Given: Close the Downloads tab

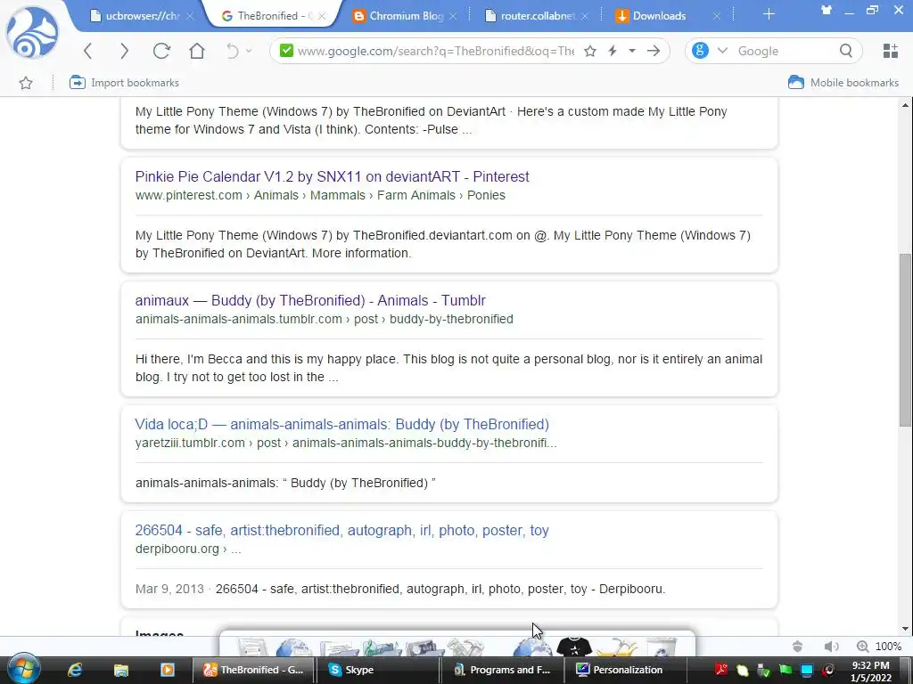Looking at the screenshot, I should pyautogui.click(x=717, y=16).
